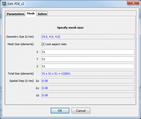Click the Total Size elements field

click(88, 74)
